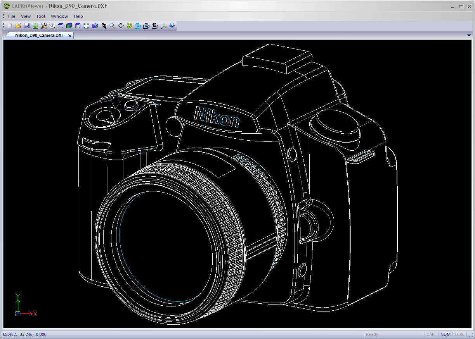Viewport: 475px width, 339px height.
Task: Select the wireframe display mode icon
Action: 61,26
